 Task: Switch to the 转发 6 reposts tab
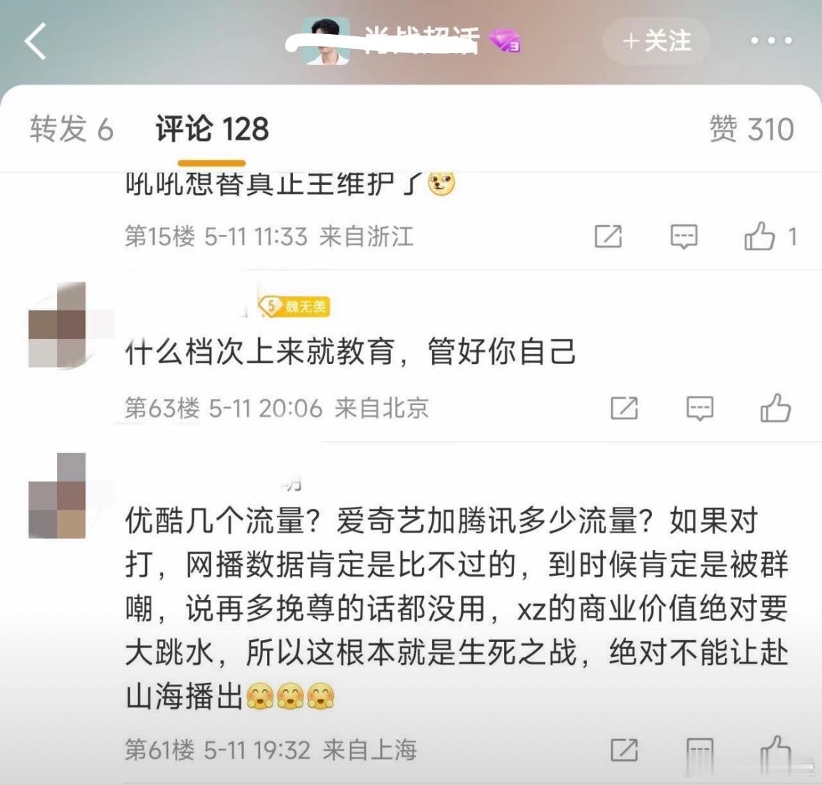71,129
